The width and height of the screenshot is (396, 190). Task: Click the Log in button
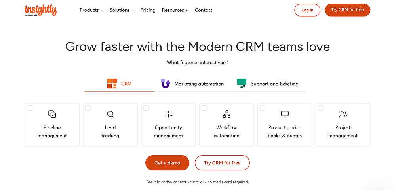coord(307,10)
